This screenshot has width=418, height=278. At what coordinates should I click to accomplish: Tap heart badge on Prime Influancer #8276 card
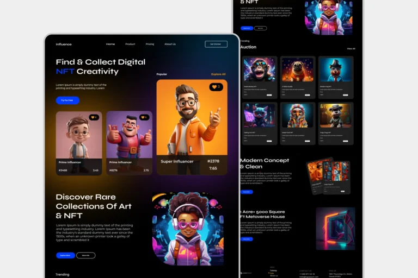[x=144, y=117]
